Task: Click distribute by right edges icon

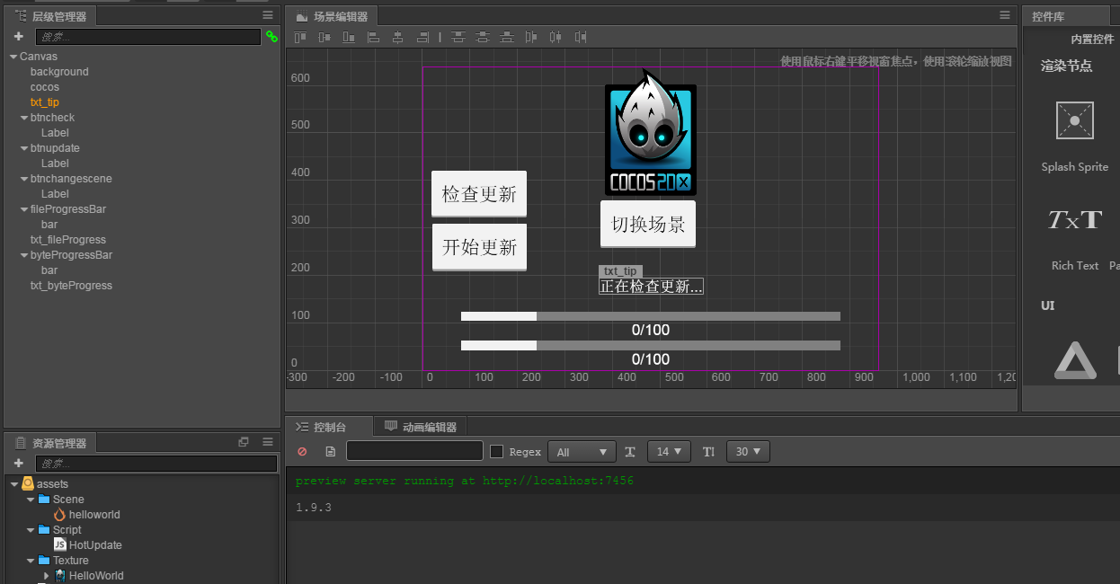Action: click(580, 37)
